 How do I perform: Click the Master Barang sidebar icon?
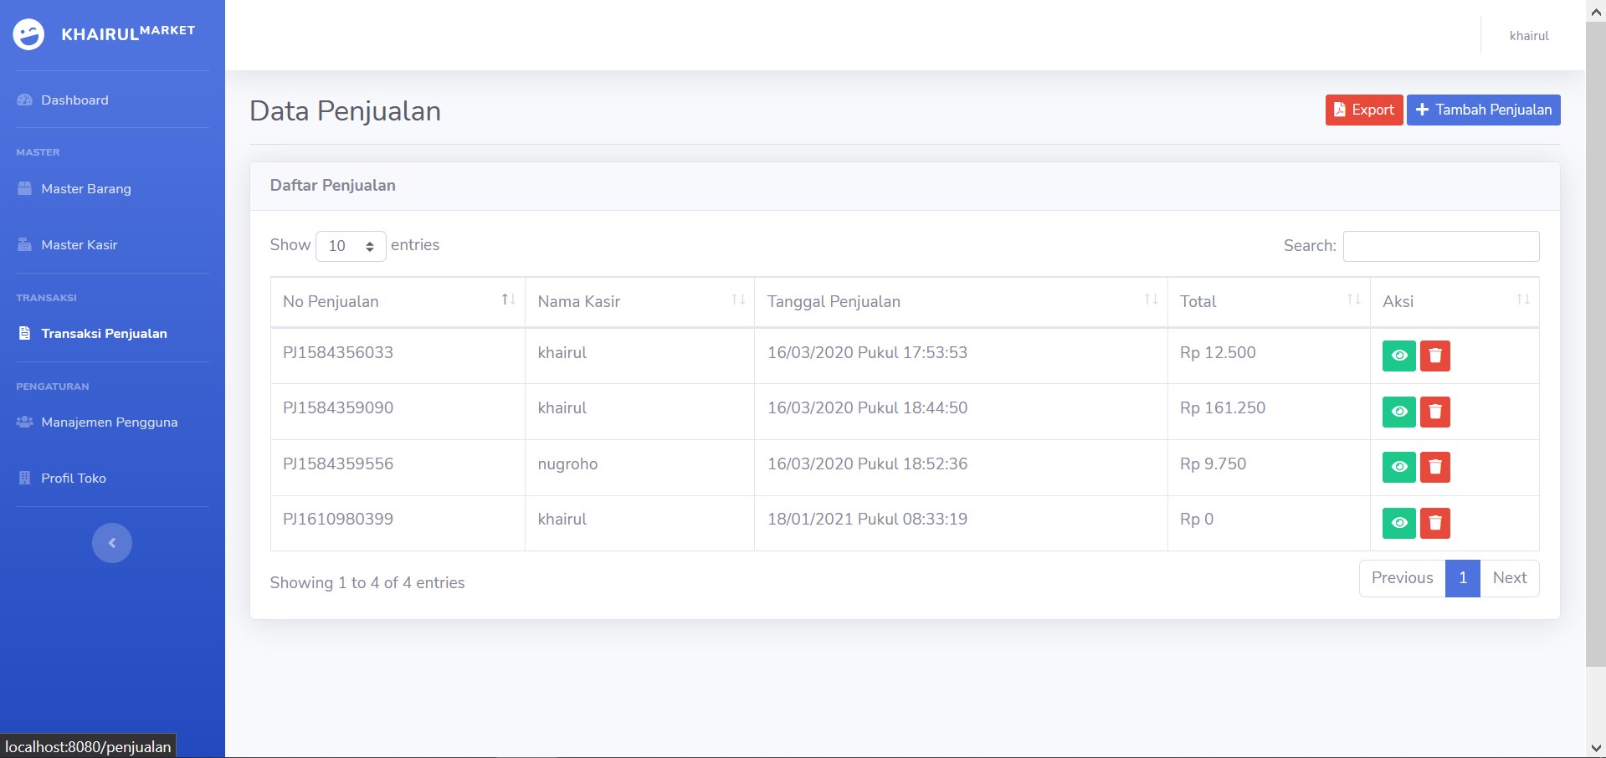point(23,188)
